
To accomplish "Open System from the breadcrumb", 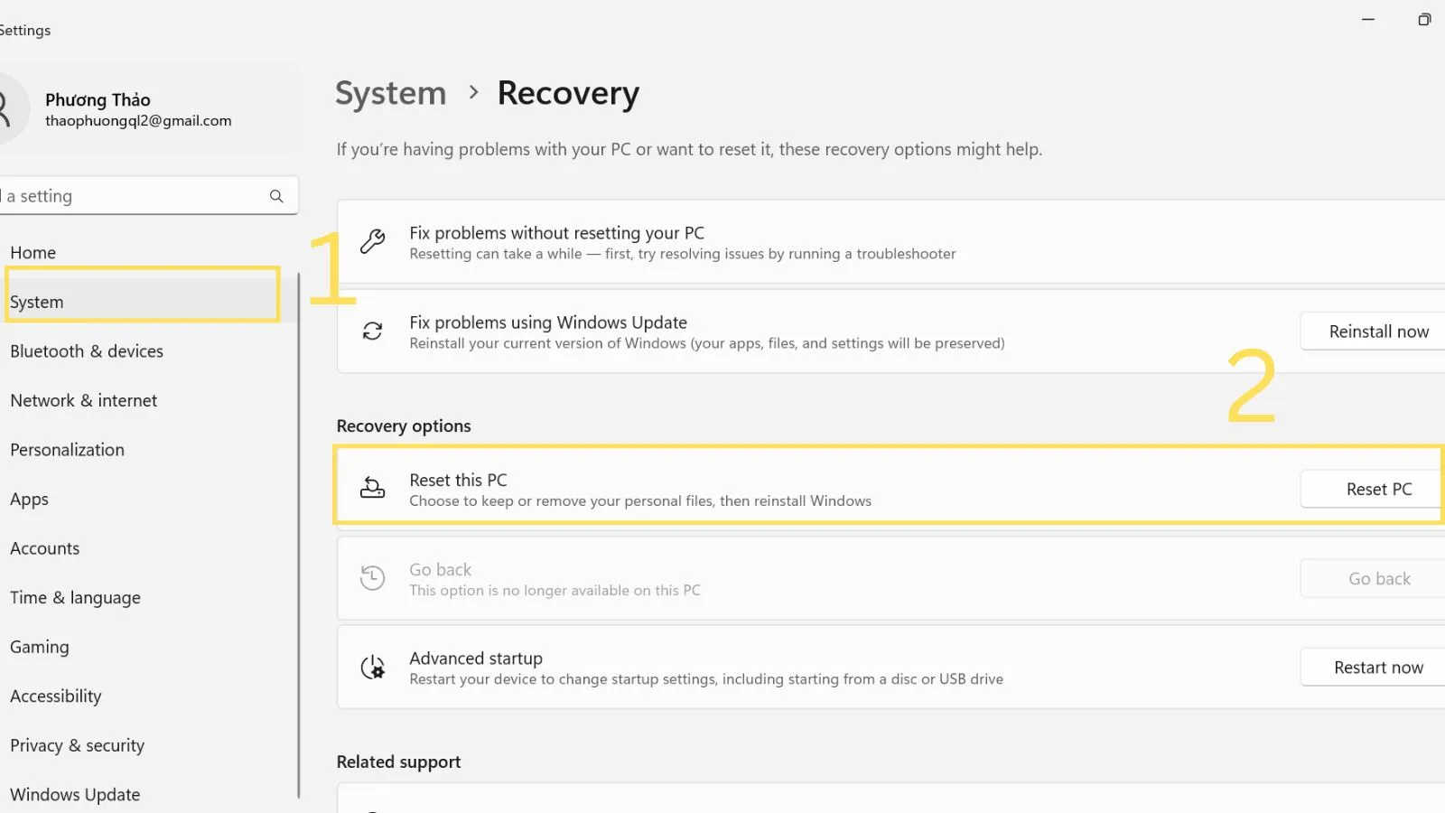I will click(390, 92).
